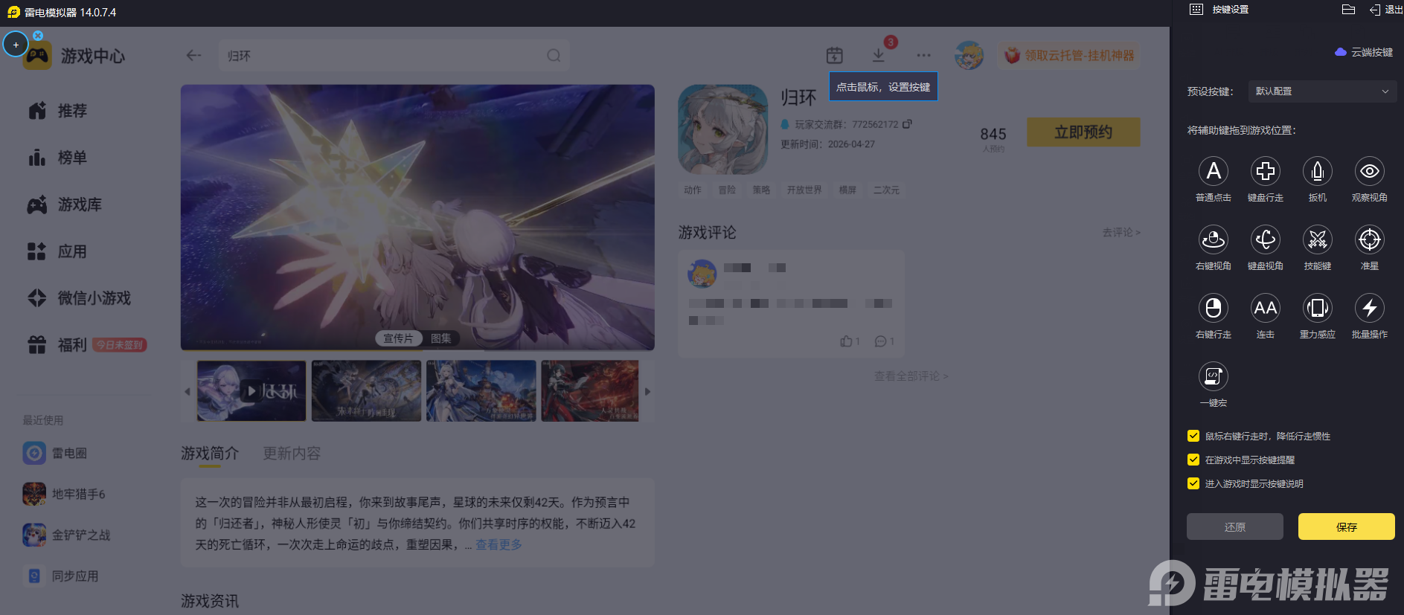The height and width of the screenshot is (615, 1404).
Task: Click the 还原 restore button
Action: coord(1235,527)
